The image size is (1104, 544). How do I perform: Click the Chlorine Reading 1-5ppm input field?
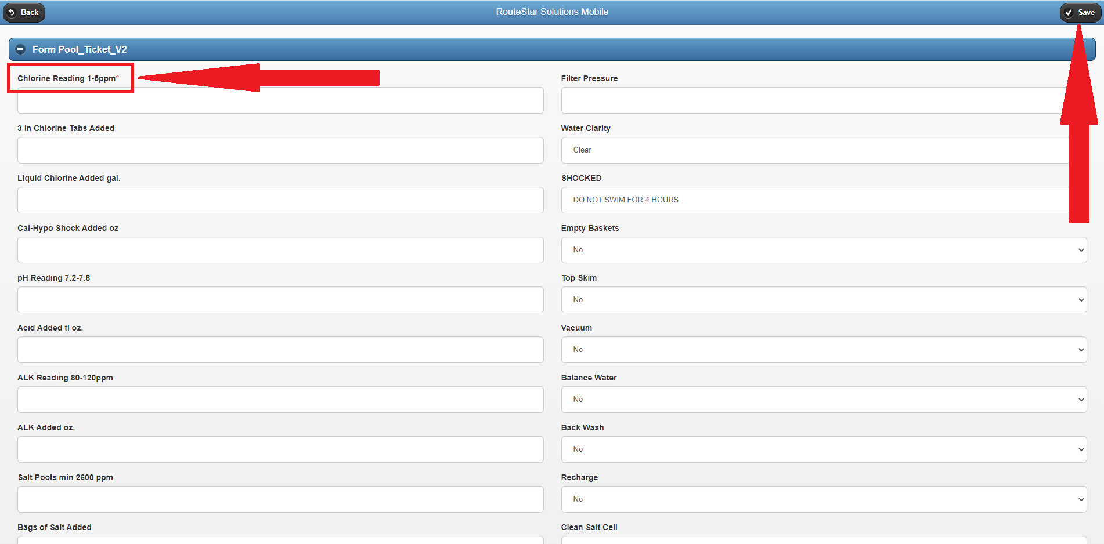(x=280, y=101)
